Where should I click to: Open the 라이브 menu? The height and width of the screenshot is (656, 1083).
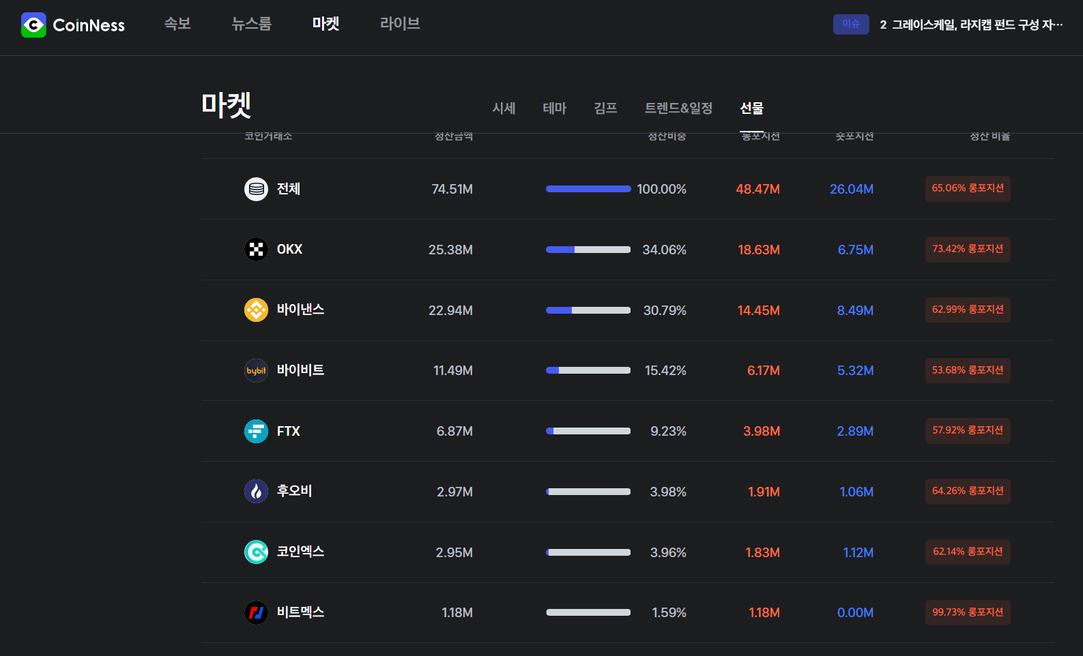[400, 24]
